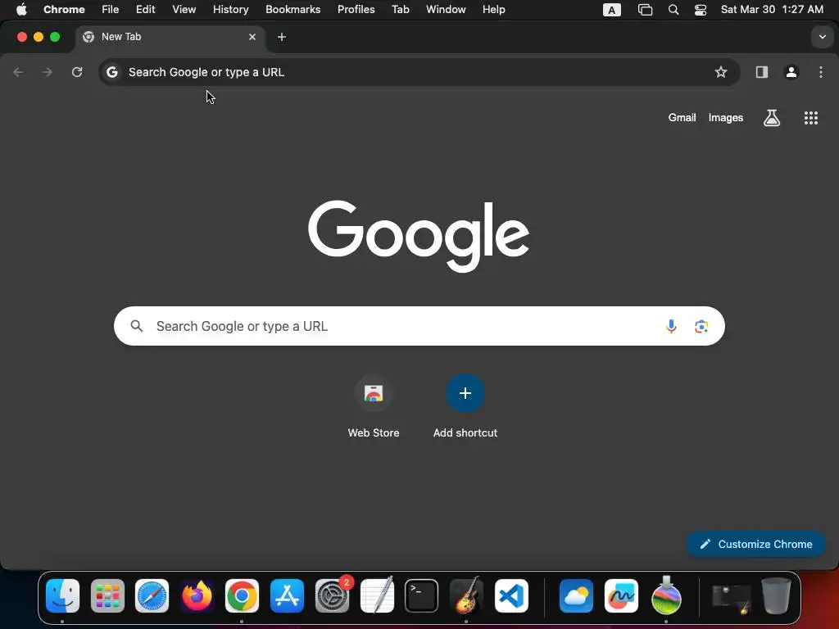Open the Chrome application menu

[64, 10]
